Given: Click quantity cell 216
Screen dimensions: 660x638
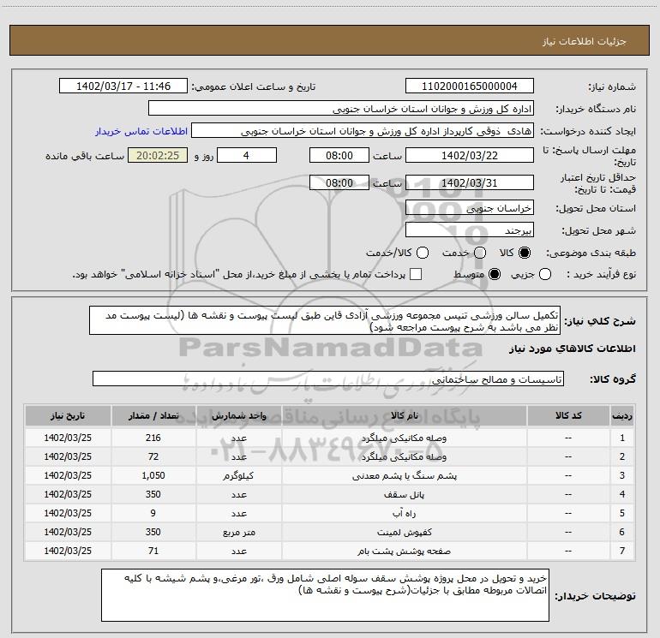Looking at the screenshot, I should point(153,438).
